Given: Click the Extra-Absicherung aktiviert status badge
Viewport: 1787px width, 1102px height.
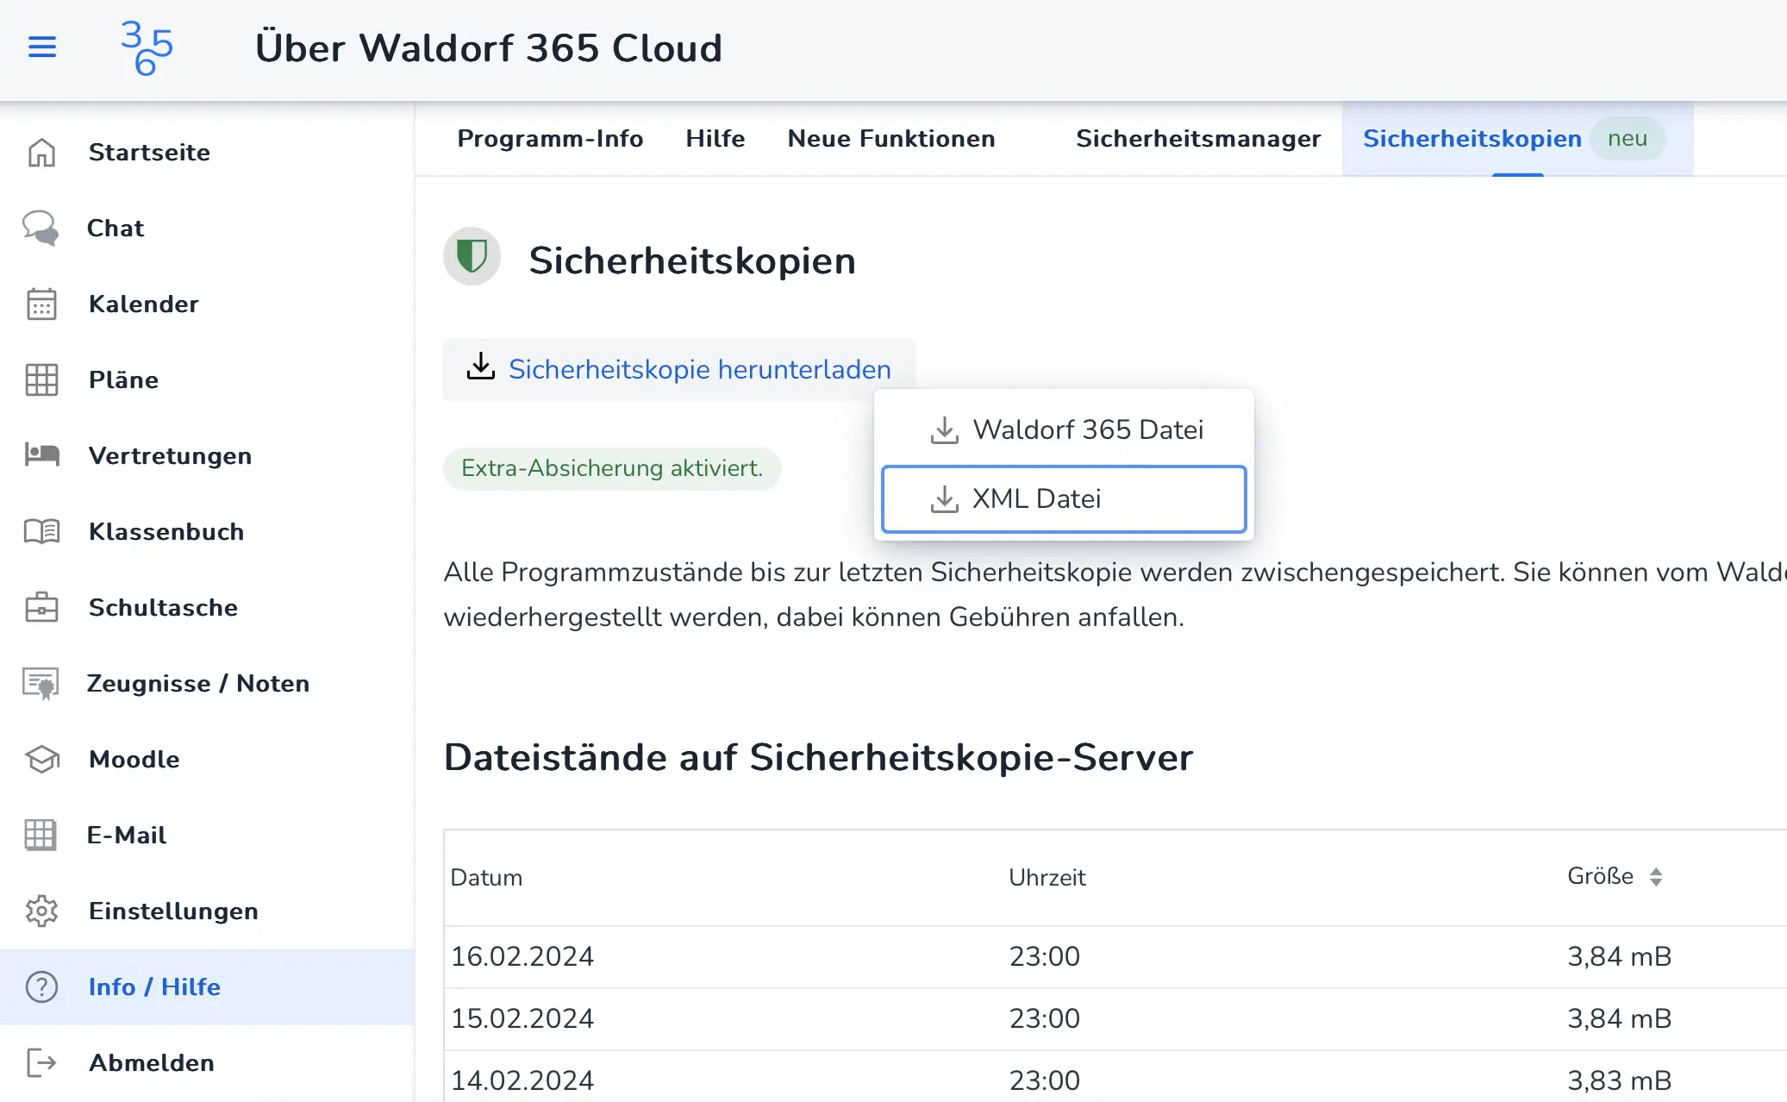Looking at the screenshot, I should pos(612,468).
